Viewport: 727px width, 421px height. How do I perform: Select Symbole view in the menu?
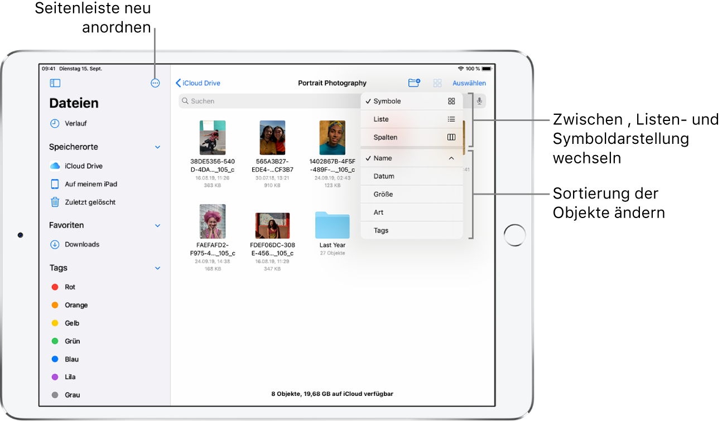[412, 101]
